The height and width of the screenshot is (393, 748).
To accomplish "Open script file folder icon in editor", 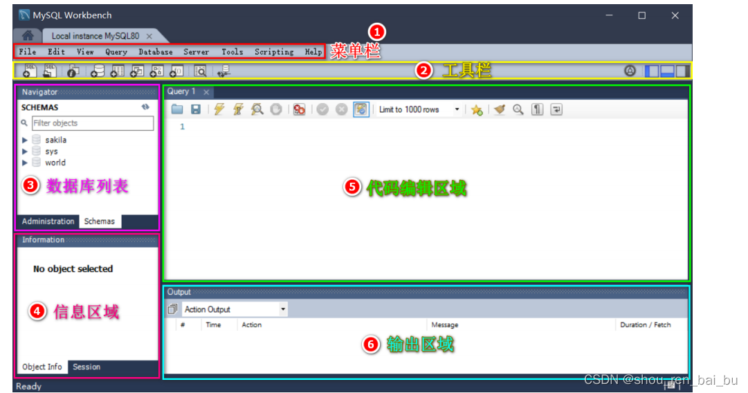I will (177, 109).
